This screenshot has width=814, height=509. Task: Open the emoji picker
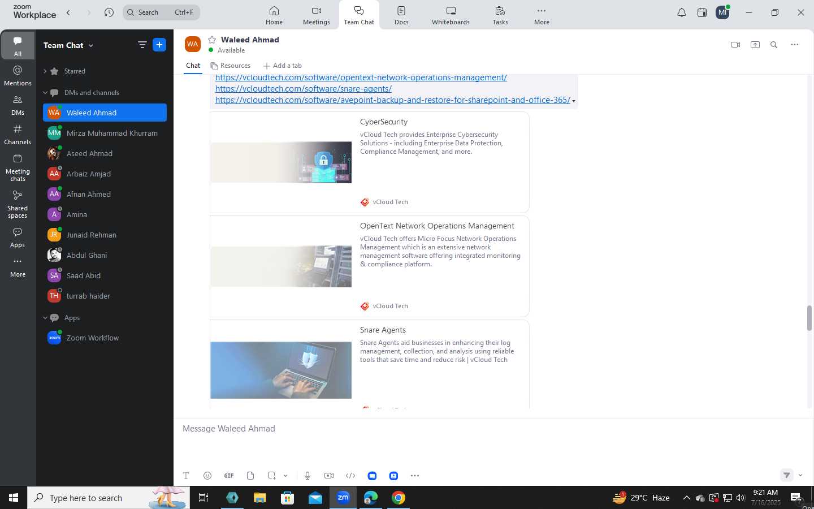point(207,476)
